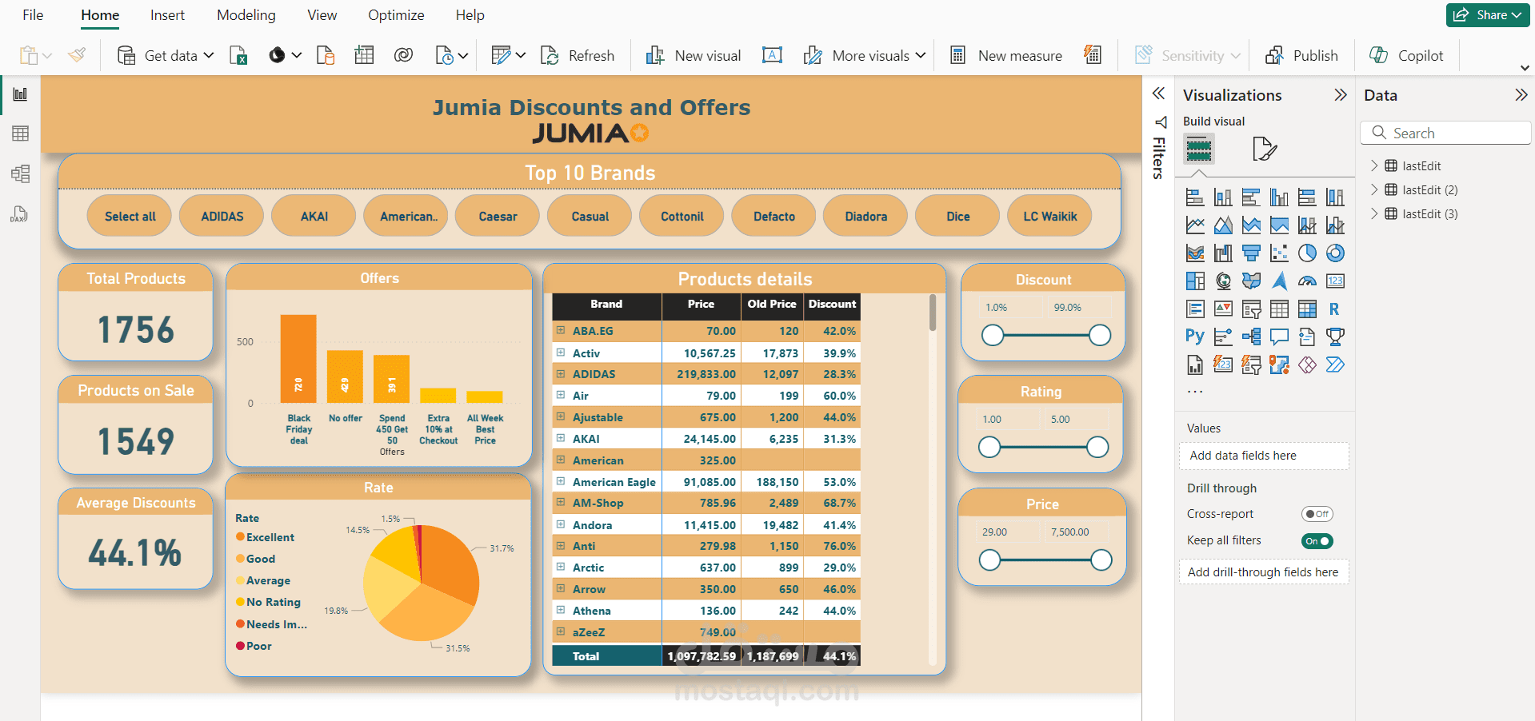Select the R script visual icon
Viewport: 1535px width, 721px height.
pos(1334,309)
